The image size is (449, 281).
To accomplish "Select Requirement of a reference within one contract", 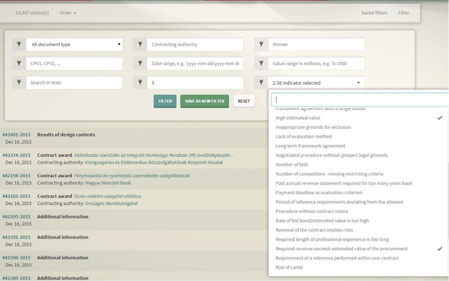I will pyautogui.click(x=359, y=258).
